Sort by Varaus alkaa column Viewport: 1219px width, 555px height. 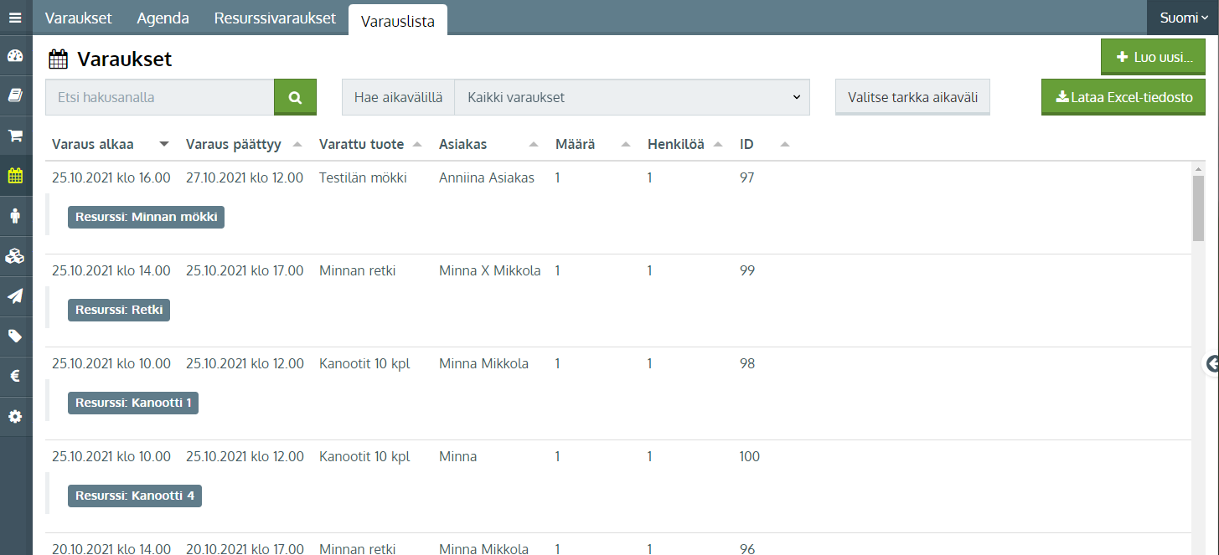(110, 144)
